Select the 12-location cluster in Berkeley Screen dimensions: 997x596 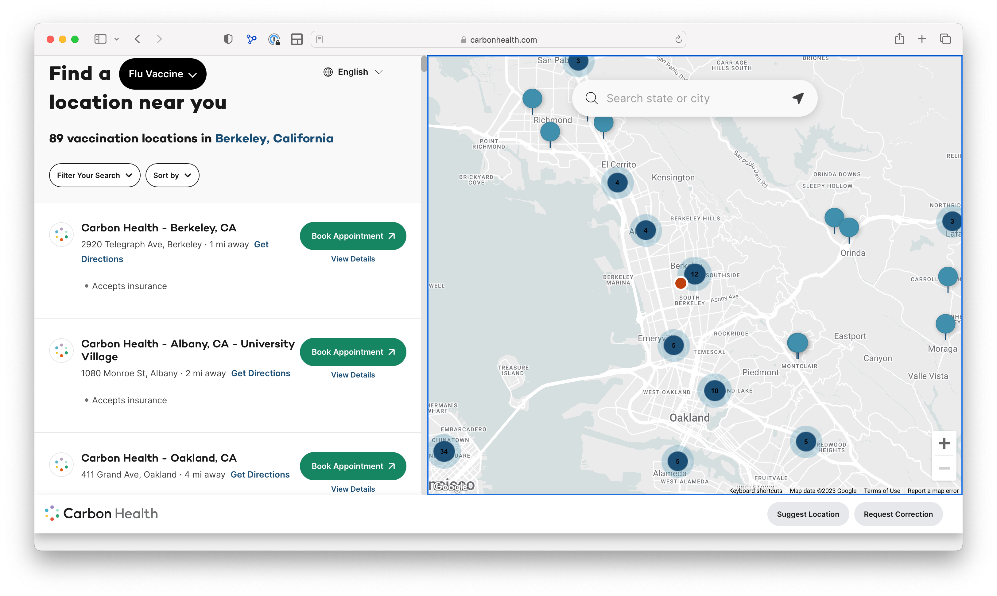[695, 274]
